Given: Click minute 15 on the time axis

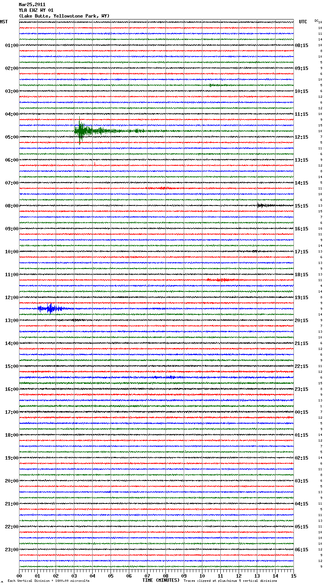Looking at the screenshot, I should pos(294,576).
